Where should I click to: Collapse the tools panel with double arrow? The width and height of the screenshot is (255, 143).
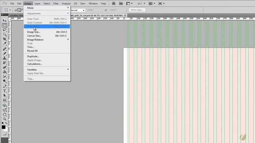[x=2, y=15]
